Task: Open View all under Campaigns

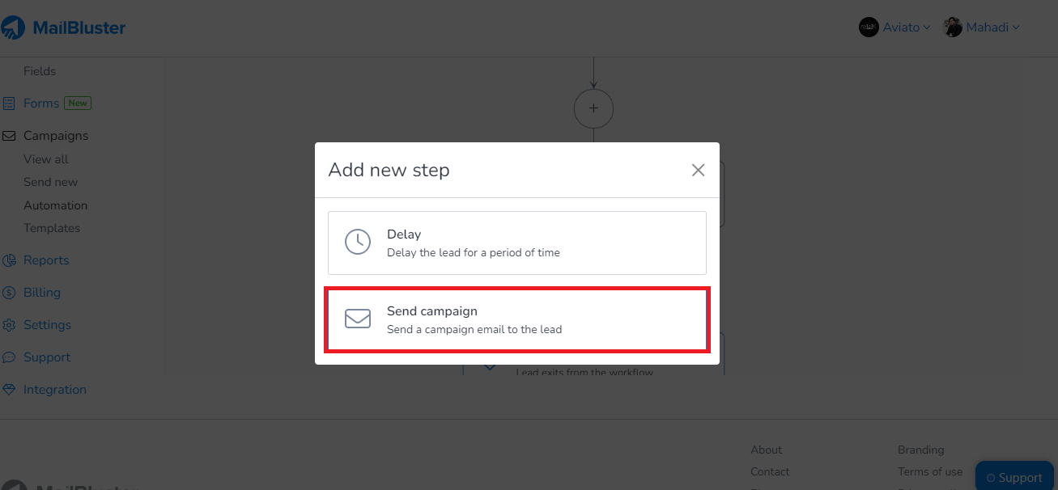Action: [45, 158]
